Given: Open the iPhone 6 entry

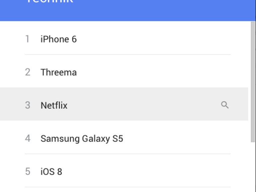Looking at the screenshot, I should (59, 39).
